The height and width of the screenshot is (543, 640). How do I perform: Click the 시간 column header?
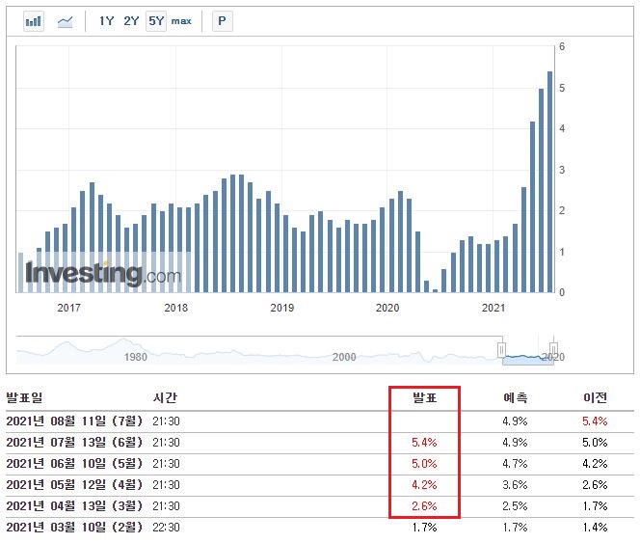coord(165,397)
